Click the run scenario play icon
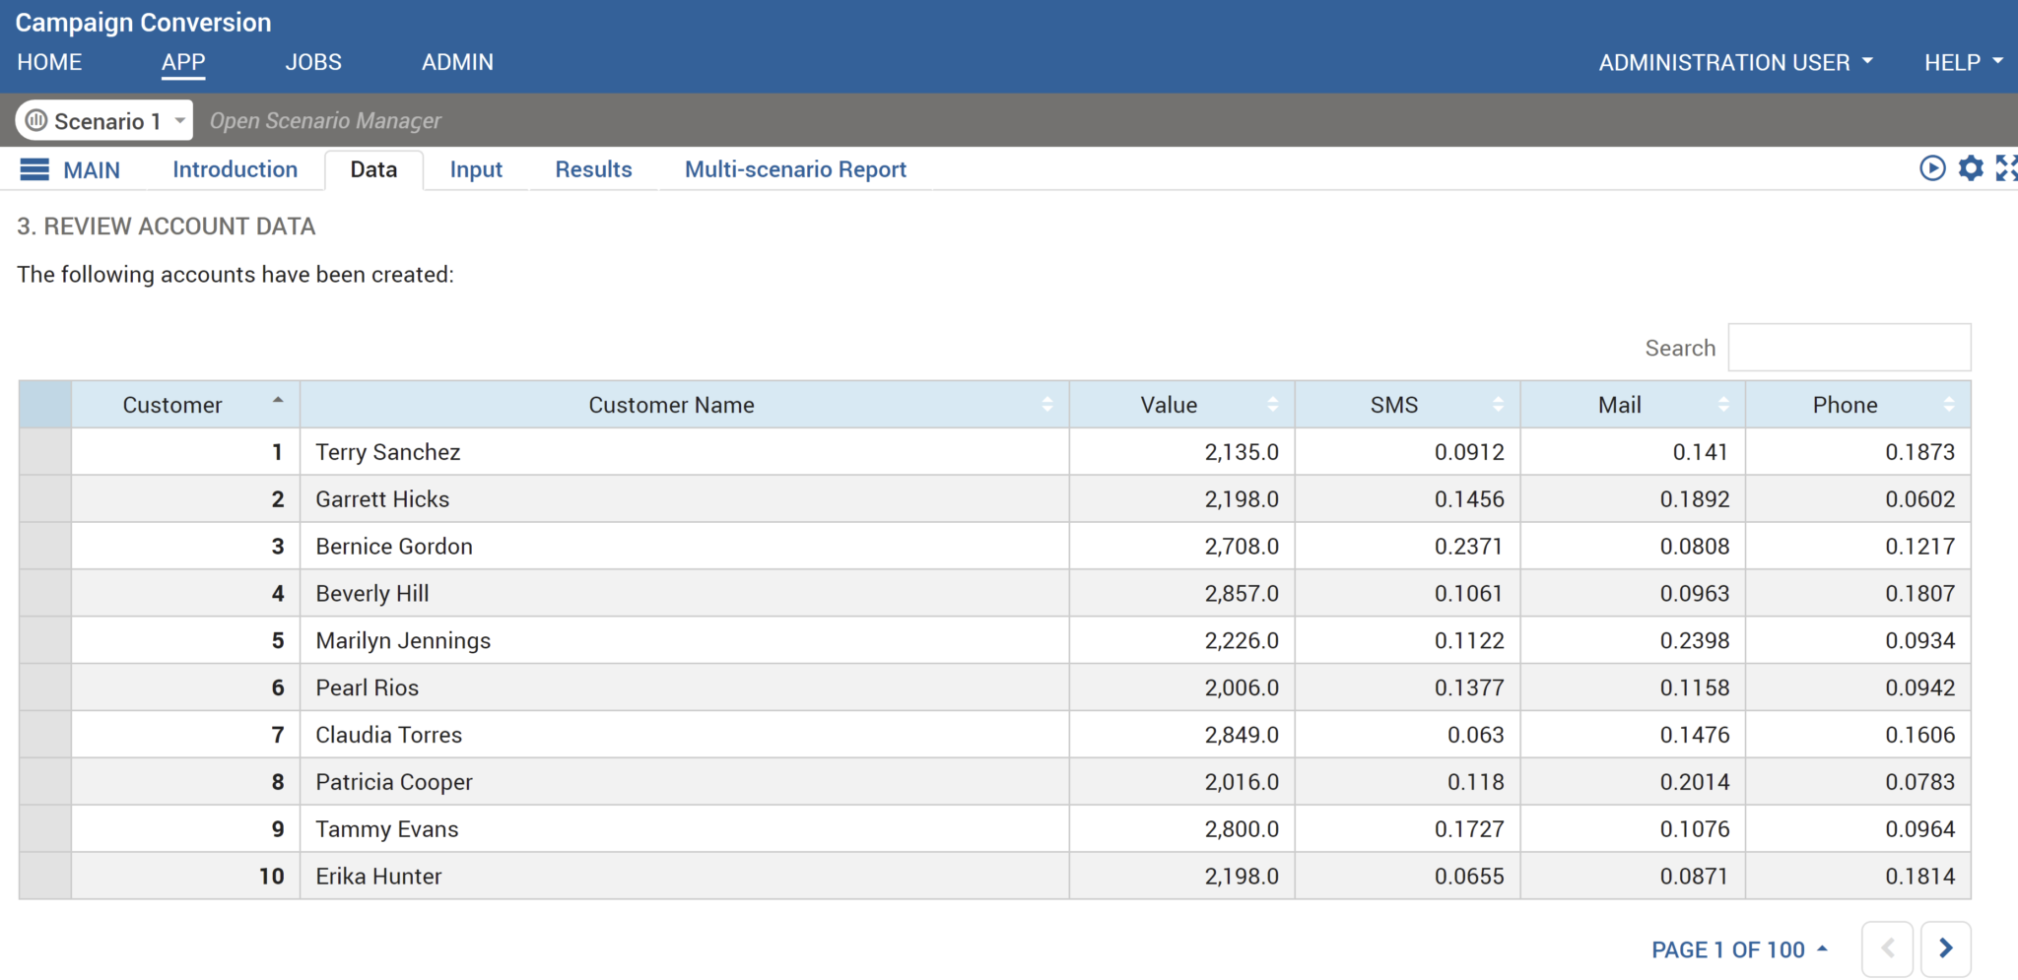The image size is (2018, 980). coord(1931,168)
